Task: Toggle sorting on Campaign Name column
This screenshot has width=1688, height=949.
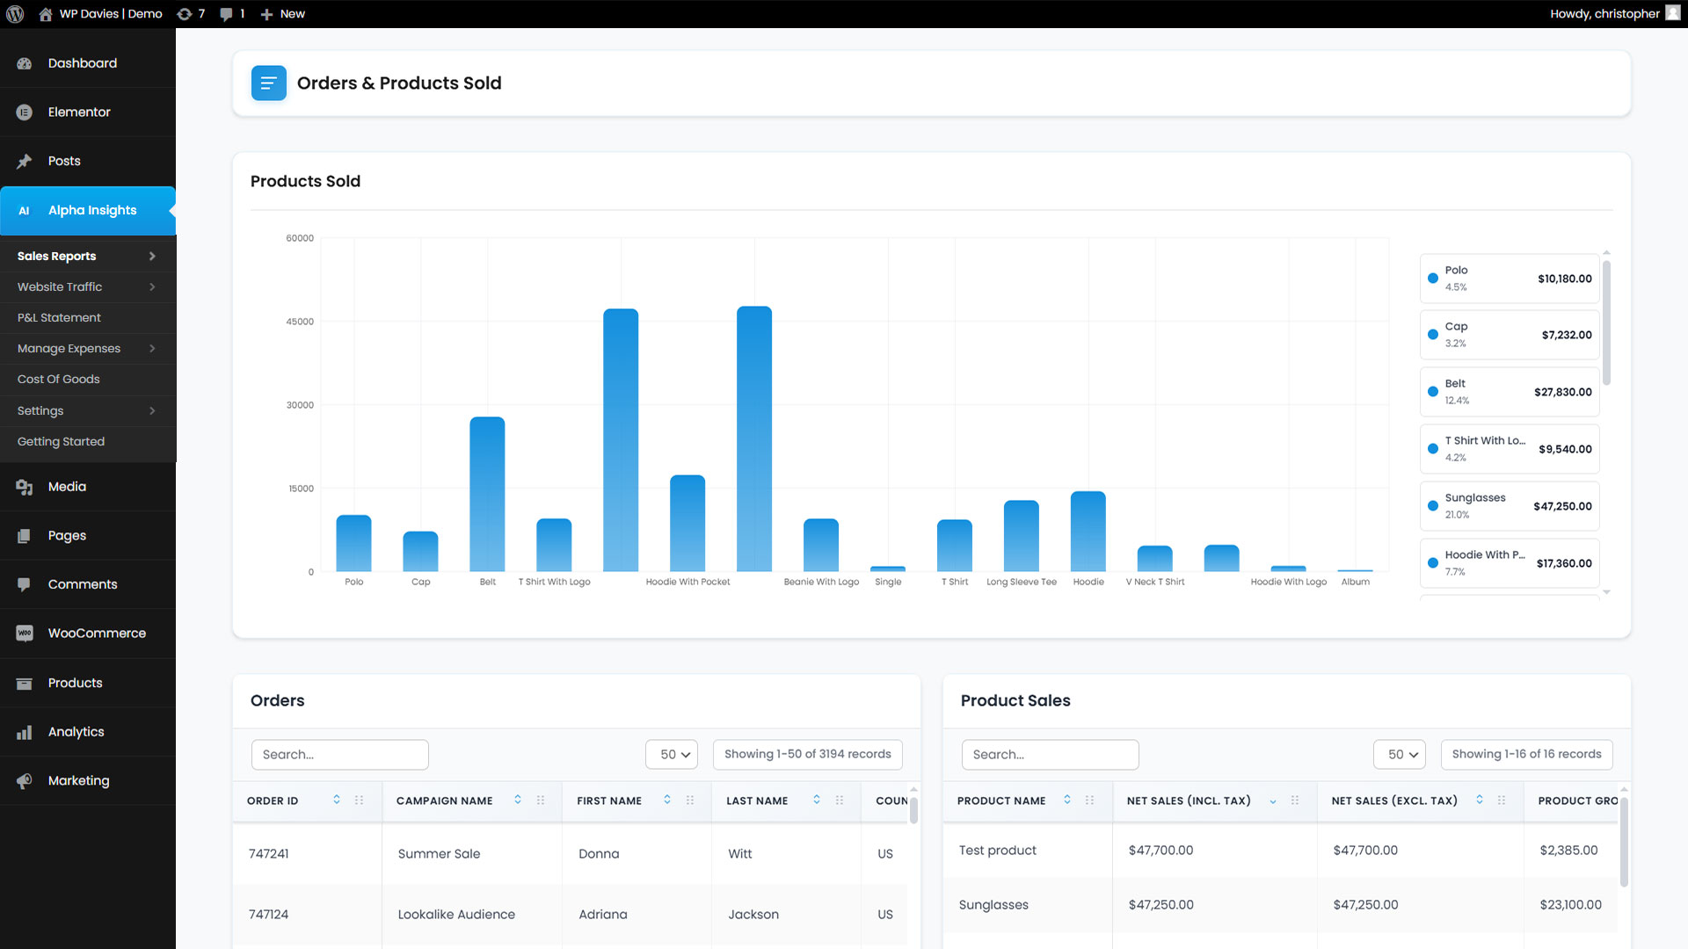Action: click(518, 800)
